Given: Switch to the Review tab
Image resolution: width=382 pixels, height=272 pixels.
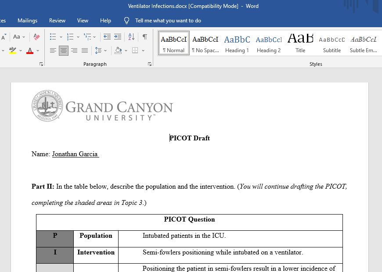Looking at the screenshot, I should 57,21.
